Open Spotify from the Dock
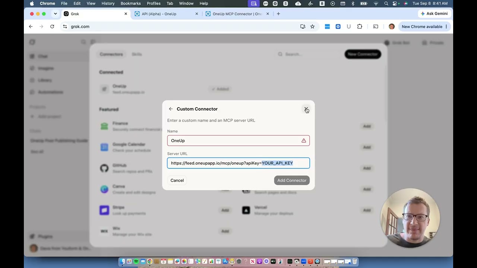The image size is (477, 268). tap(136, 262)
